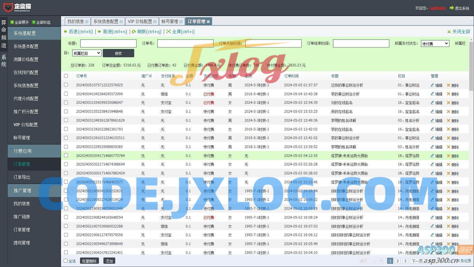474x267 pixels.
Task: Enable the 全选 checkbox at bottom
Action: tap(66, 261)
